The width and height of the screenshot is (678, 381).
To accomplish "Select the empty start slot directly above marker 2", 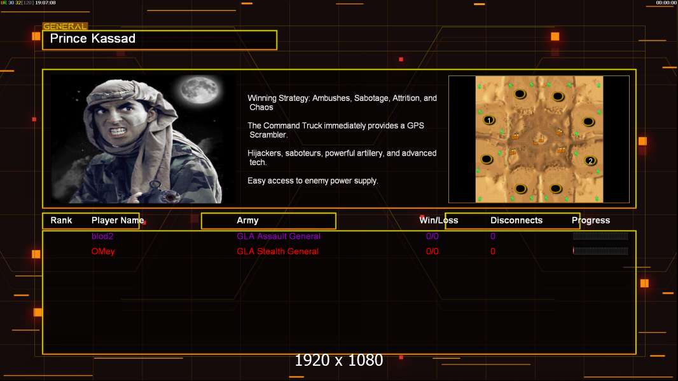I will coord(588,122).
